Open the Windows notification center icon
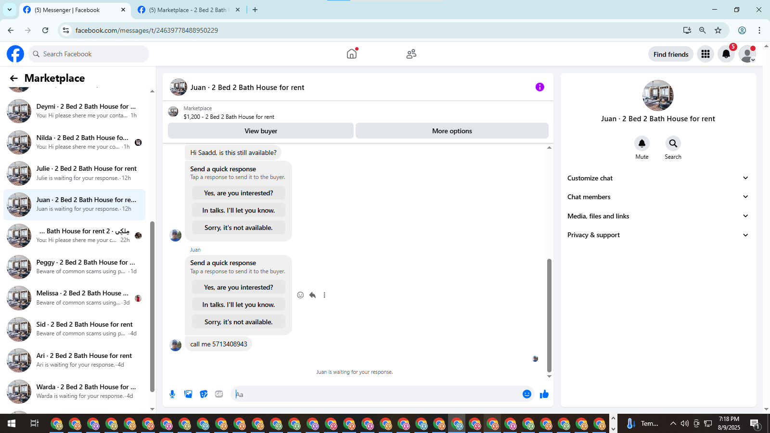Screen dimensions: 770x433 (x=755, y=423)
